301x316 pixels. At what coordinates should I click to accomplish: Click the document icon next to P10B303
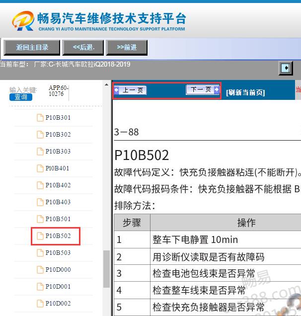coord(40,152)
